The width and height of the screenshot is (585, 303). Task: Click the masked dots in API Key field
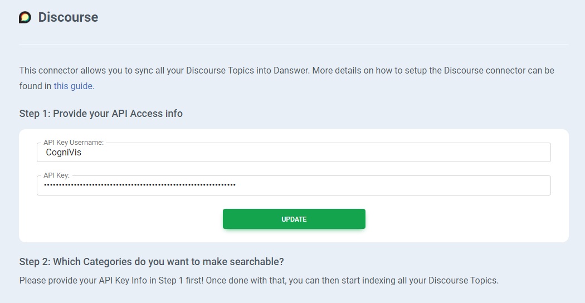(x=139, y=185)
